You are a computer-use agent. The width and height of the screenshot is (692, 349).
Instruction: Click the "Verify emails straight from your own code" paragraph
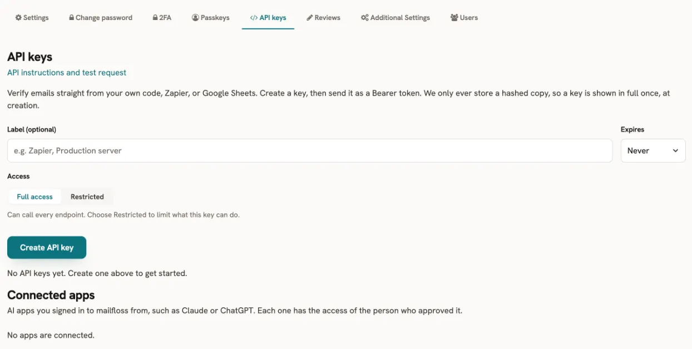[339, 99]
